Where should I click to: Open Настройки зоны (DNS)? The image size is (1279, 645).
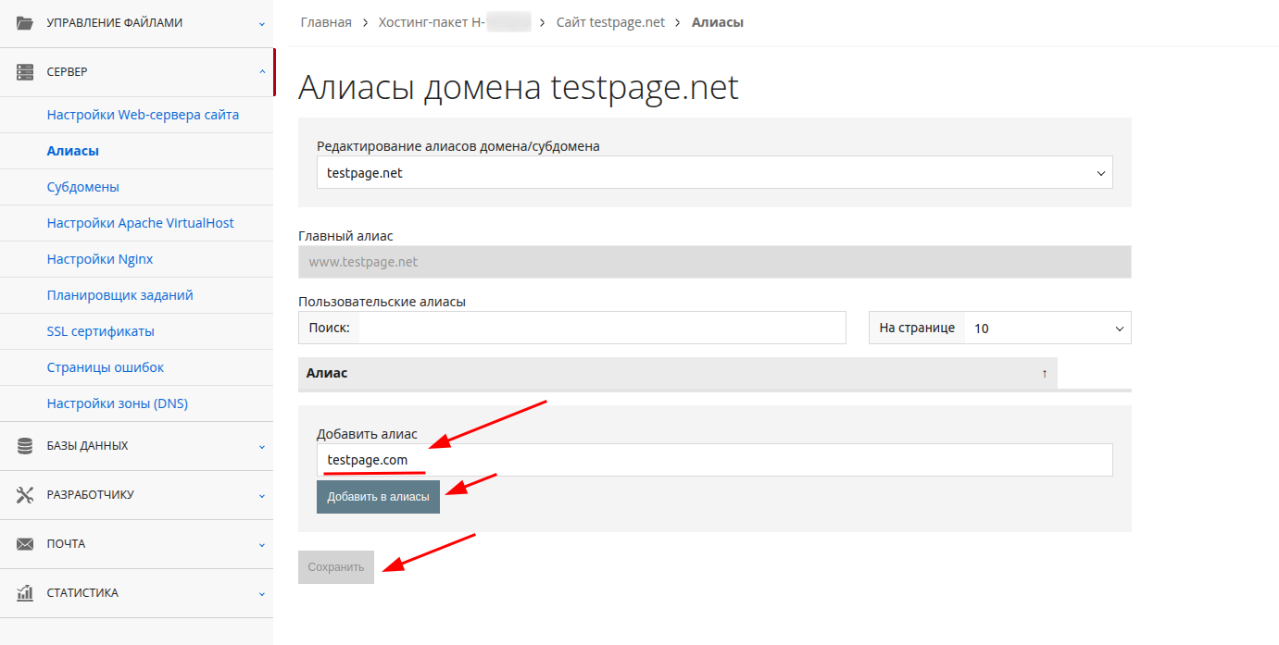pos(117,403)
